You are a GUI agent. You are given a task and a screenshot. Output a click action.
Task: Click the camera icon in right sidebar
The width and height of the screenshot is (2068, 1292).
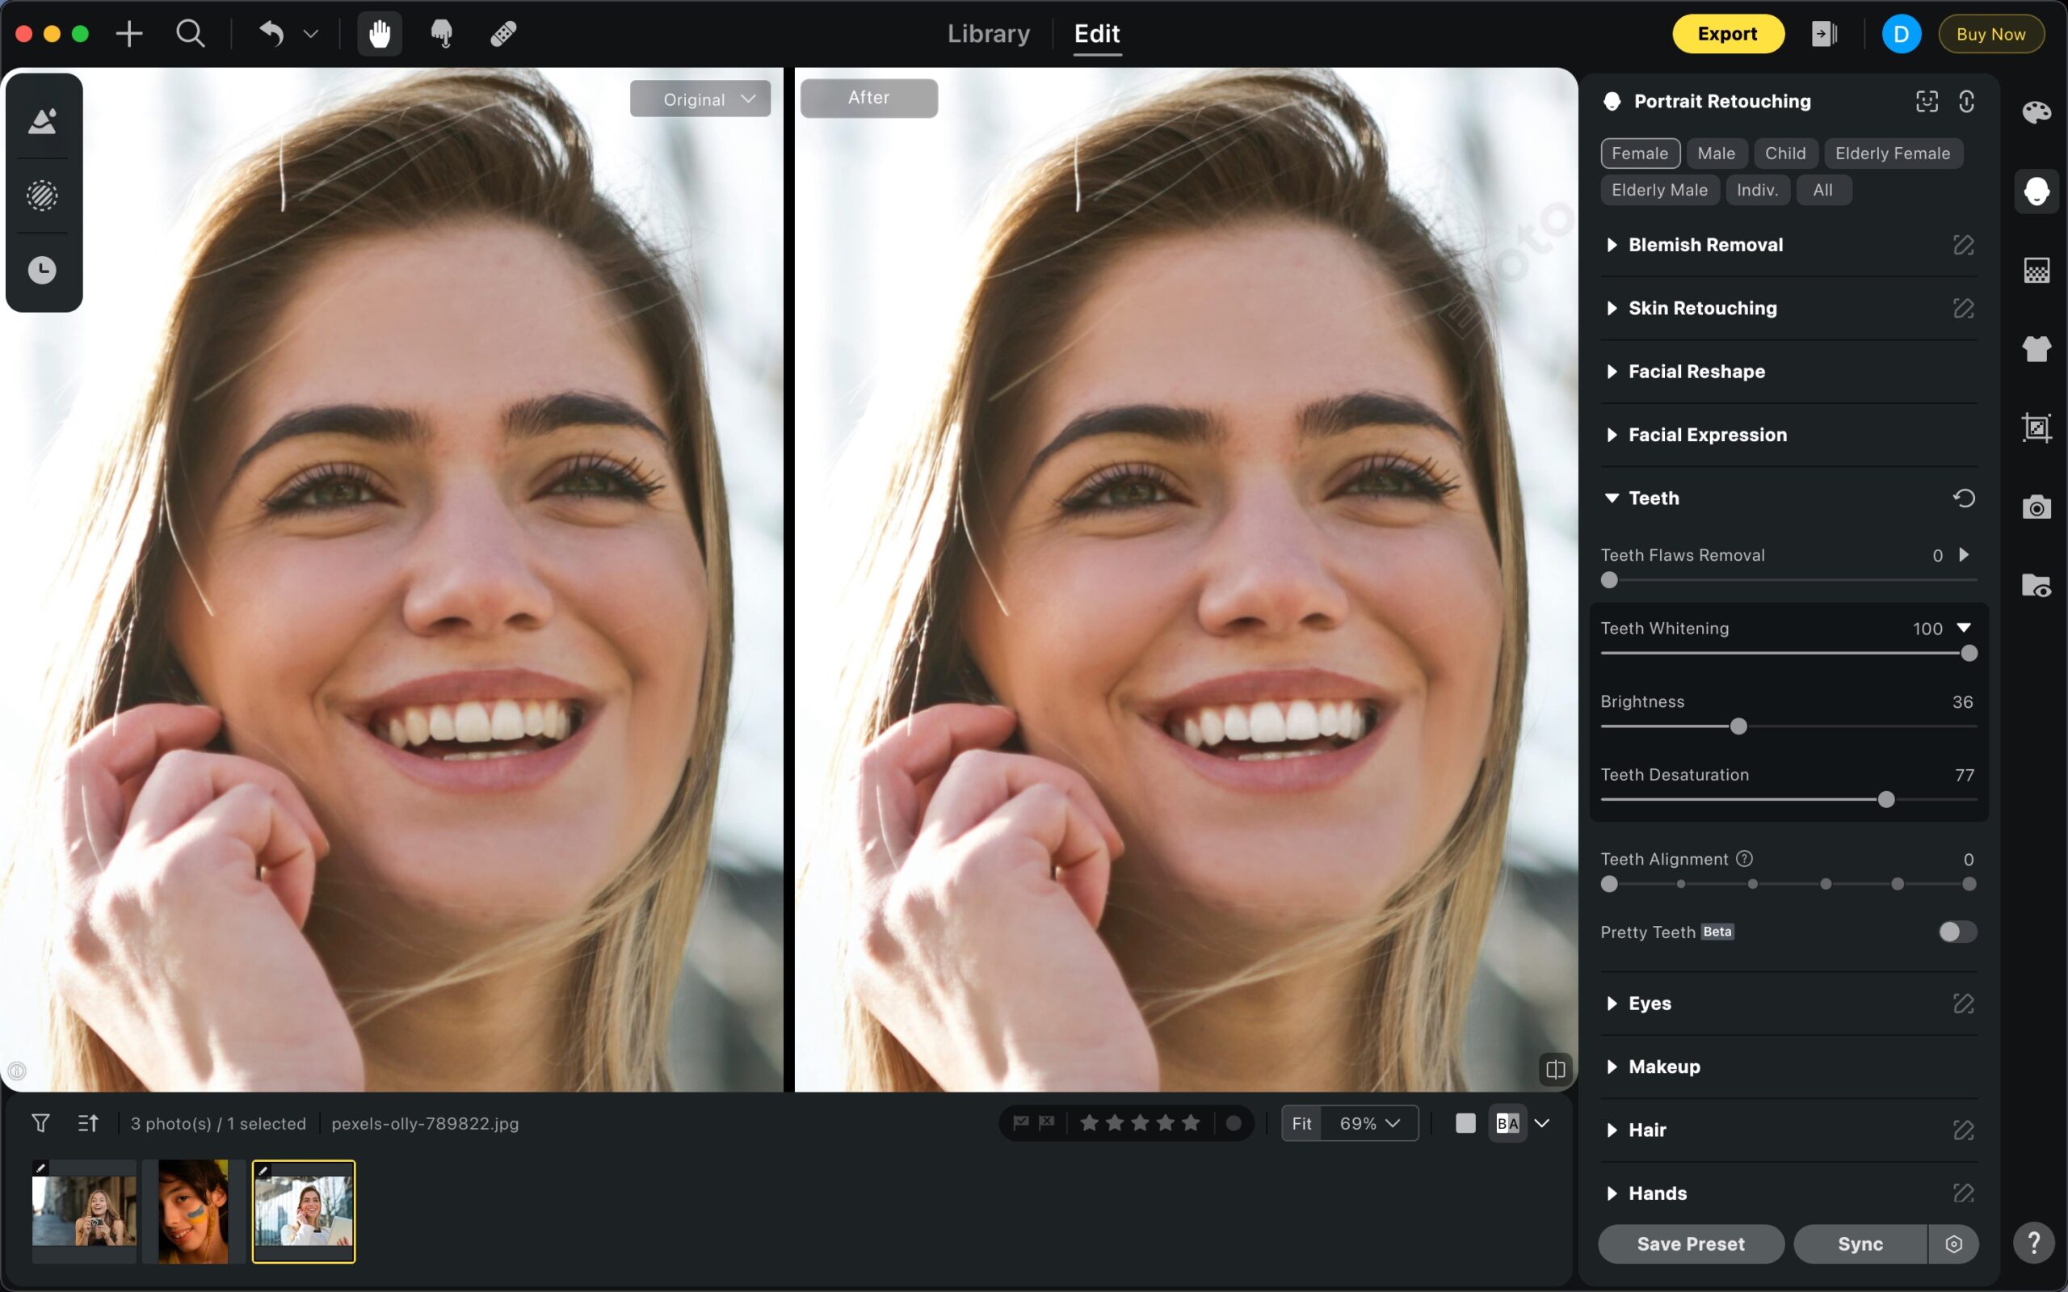(2036, 507)
